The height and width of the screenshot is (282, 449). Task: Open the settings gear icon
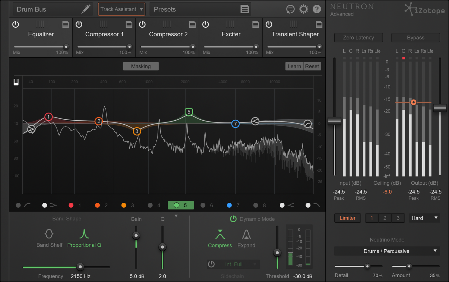pyautogui.click(x=303, y=9)
